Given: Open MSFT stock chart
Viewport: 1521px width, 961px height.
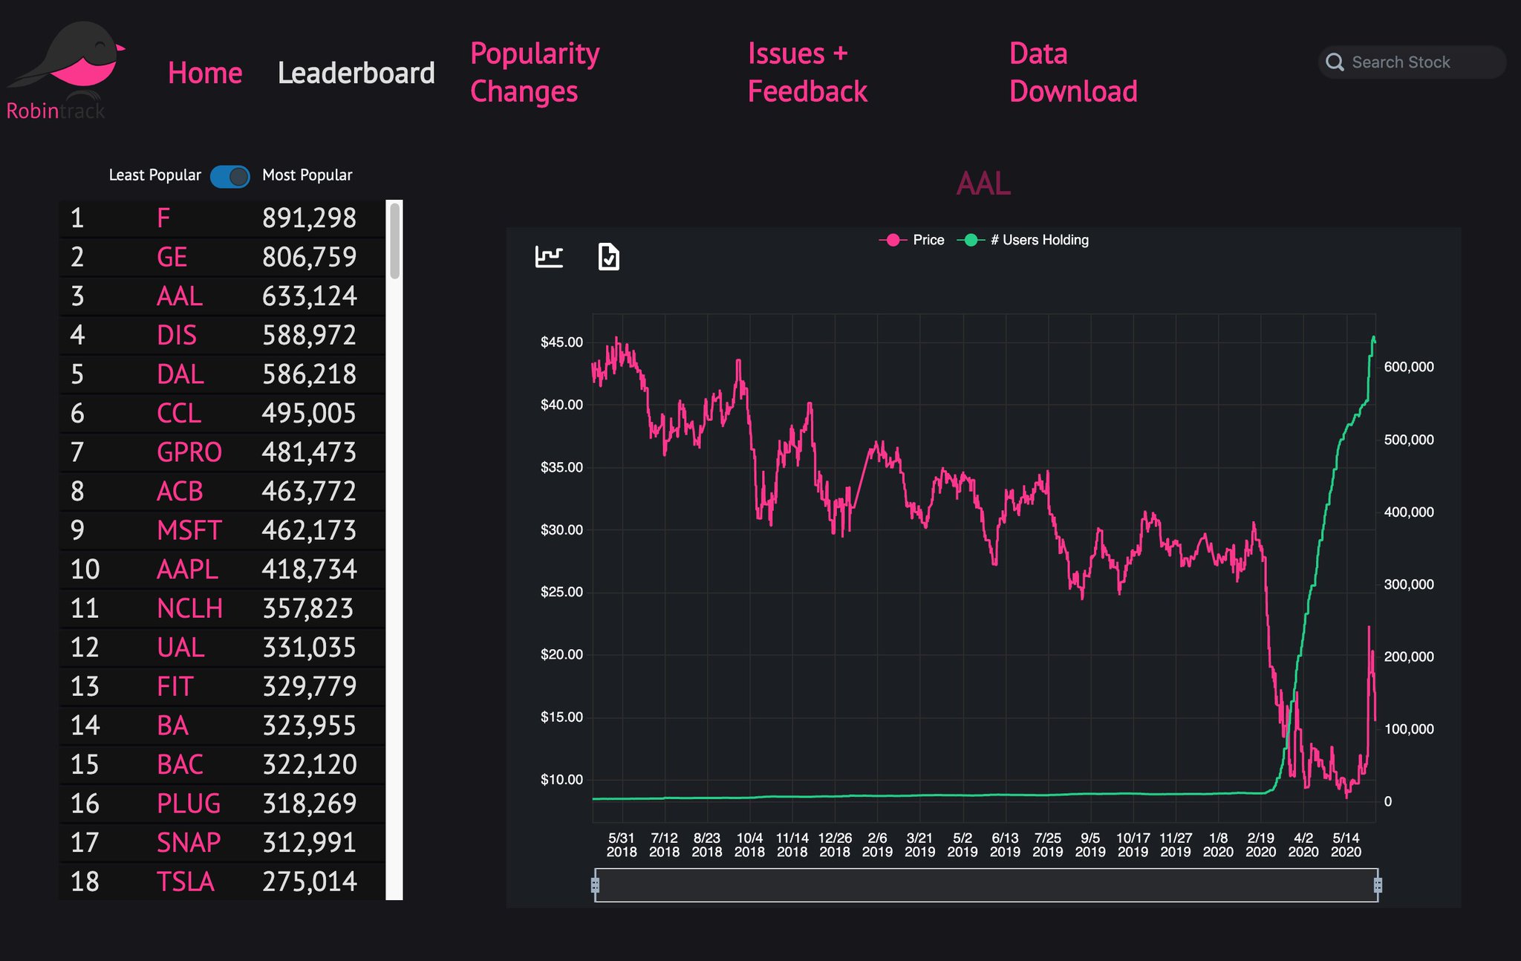Looking at the screenshot, I should (189, 530).
